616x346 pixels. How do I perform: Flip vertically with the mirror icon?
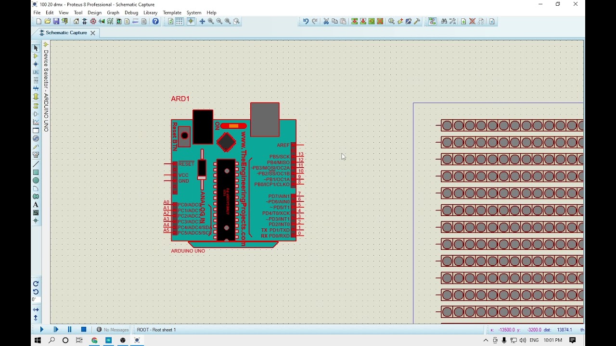coord(36,318)
